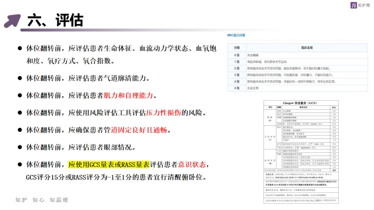Click the 临床表现 column header

point(307,48)
